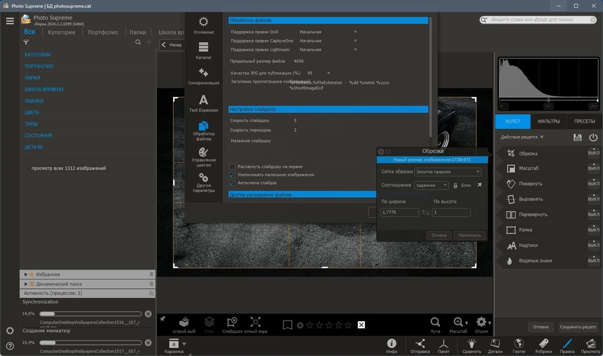The height and width of the screenshot is (356, 603).
Task: Open the Обработка файлов settings section
Action: click(x=204, y=131)
